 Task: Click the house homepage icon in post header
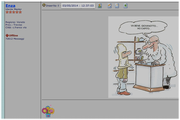[110, 6]
